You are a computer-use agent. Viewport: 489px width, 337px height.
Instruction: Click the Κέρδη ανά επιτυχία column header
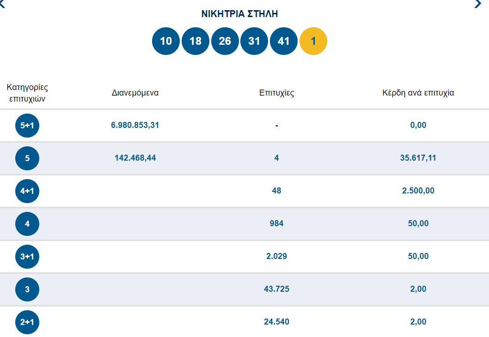coord(418,93)
